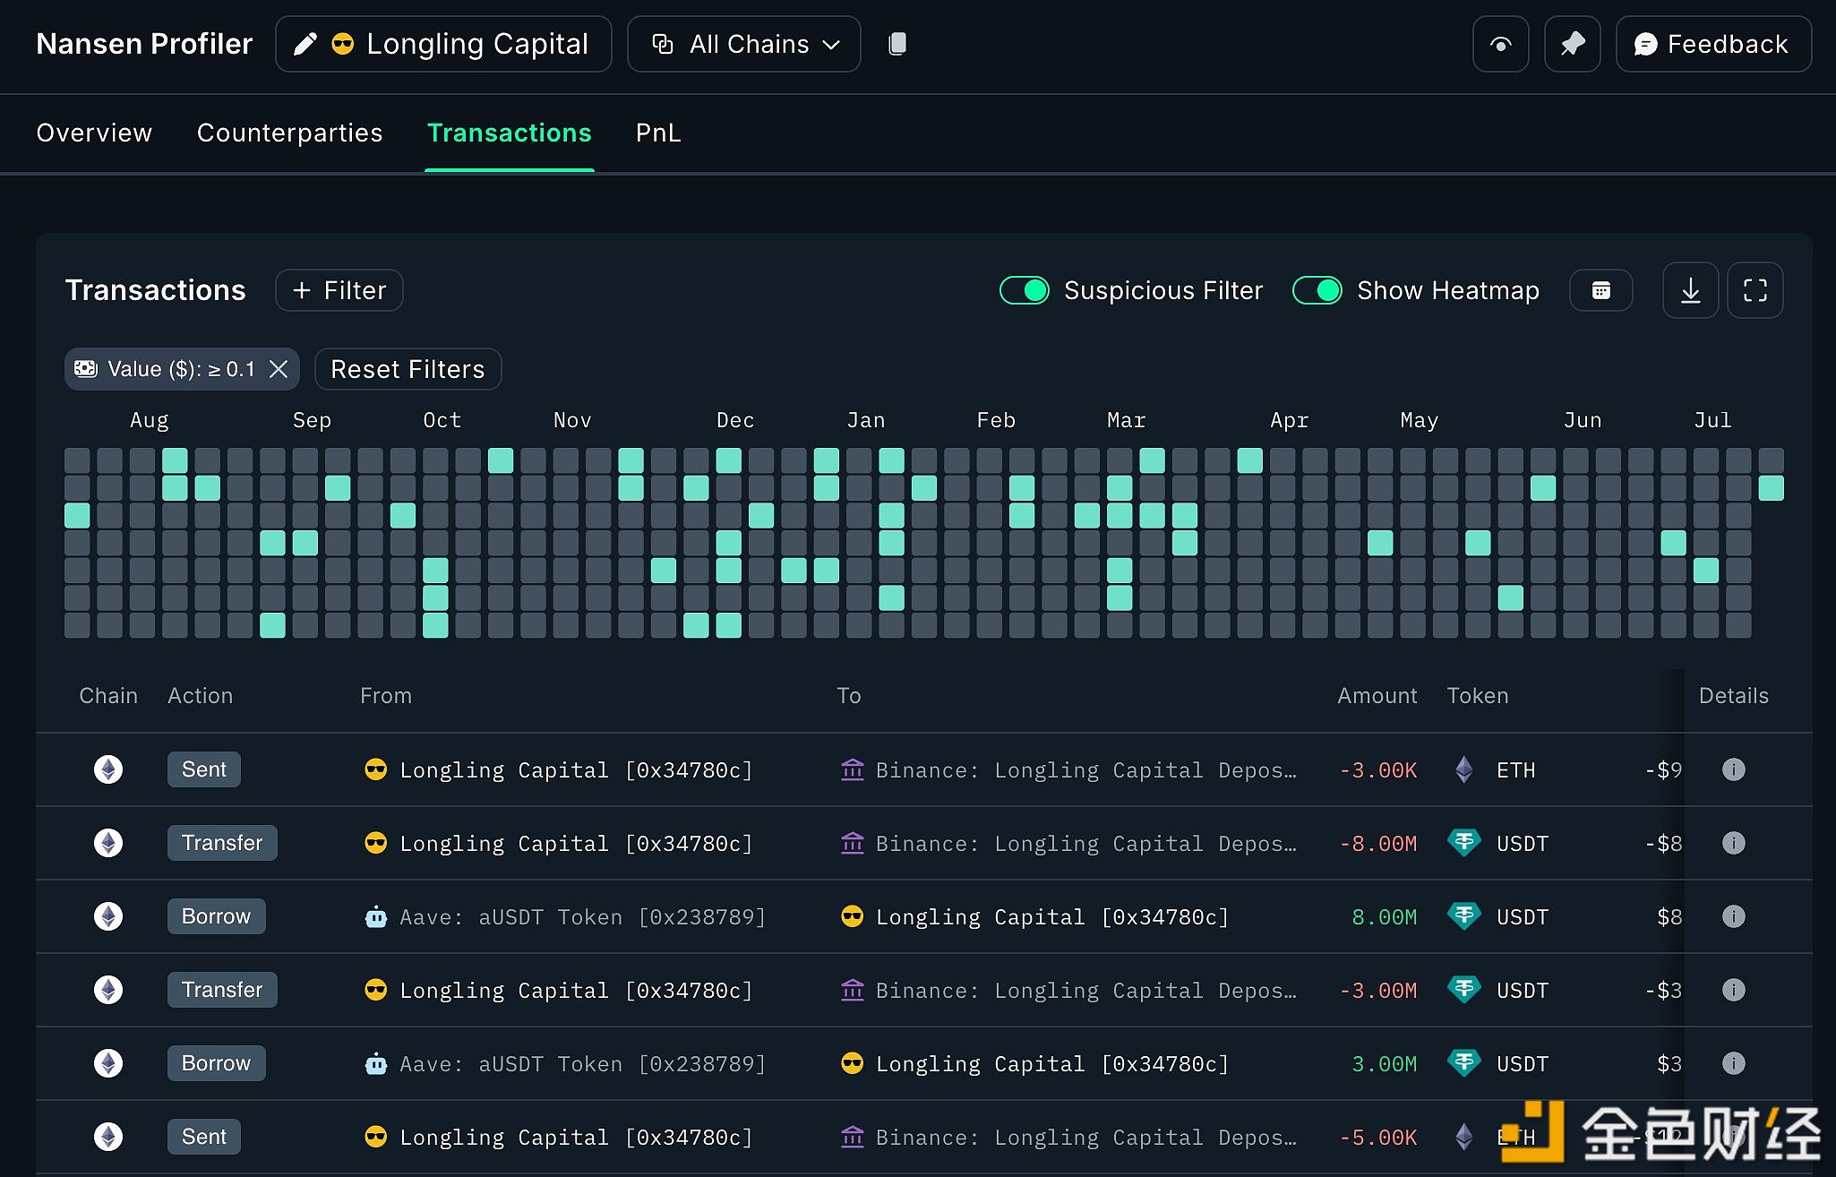
Task: Click the highlighted heatmap cell under Jul
Action: point(1705,570)
